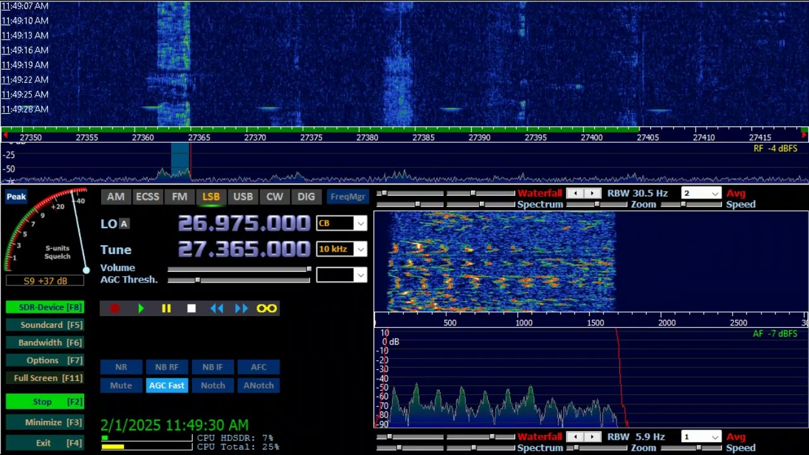Enable the NB RF noise blanker

pyautogui.click(x=167, y=367)
